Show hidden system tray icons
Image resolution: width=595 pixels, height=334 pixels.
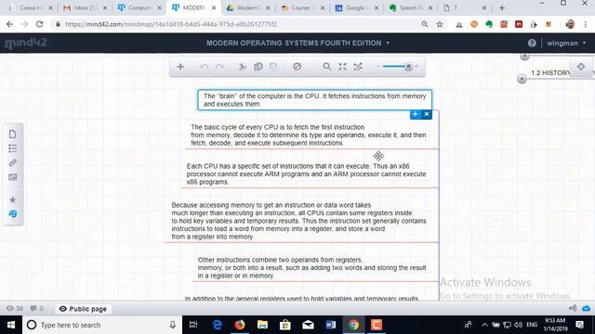point(484,325)
